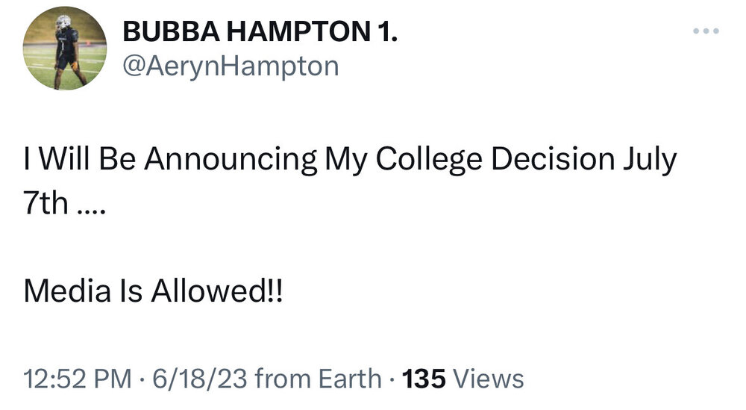Viewport: 746px width, 410px height.
Task: Open the Views analytics label
Action: coord(489,379)
